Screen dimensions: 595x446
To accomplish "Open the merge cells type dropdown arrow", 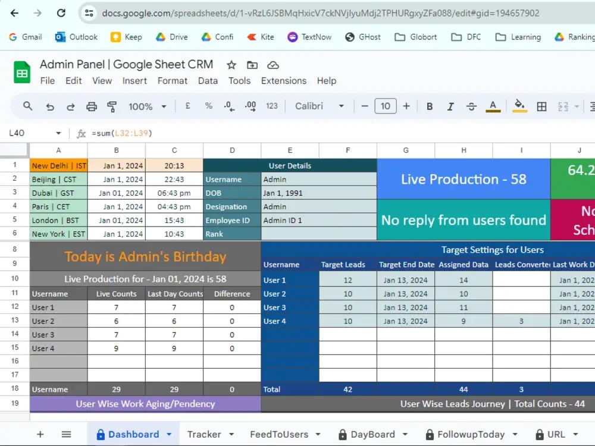I will pos(577,106).
